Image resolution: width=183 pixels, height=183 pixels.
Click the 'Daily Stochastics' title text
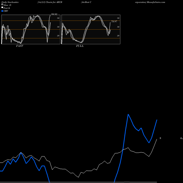pos(10,2)
